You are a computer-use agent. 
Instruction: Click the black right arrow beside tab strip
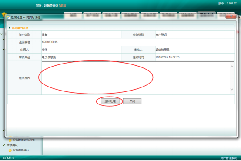[x=239, y=17]
